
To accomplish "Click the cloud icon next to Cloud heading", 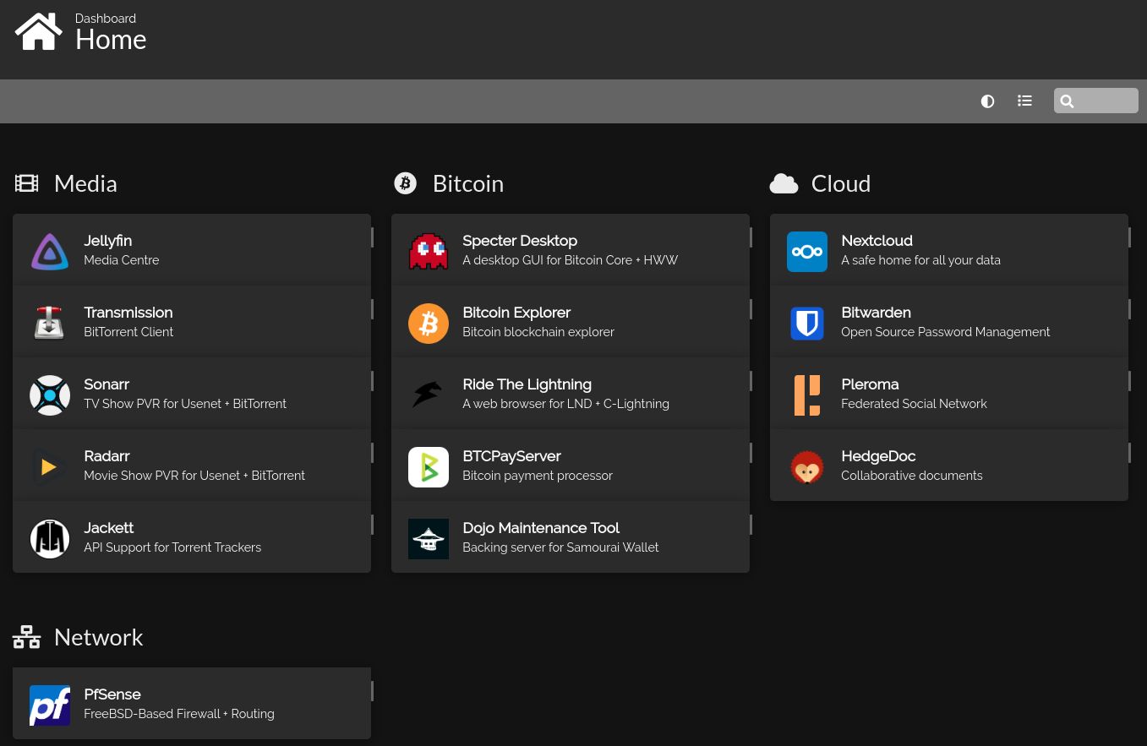I will click(x=784, y=182).
